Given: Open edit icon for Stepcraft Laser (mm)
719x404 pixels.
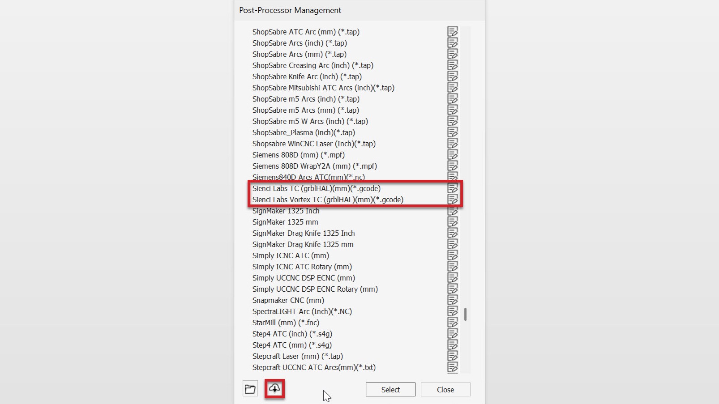Looking at the screenshot, I should point(453,356).
